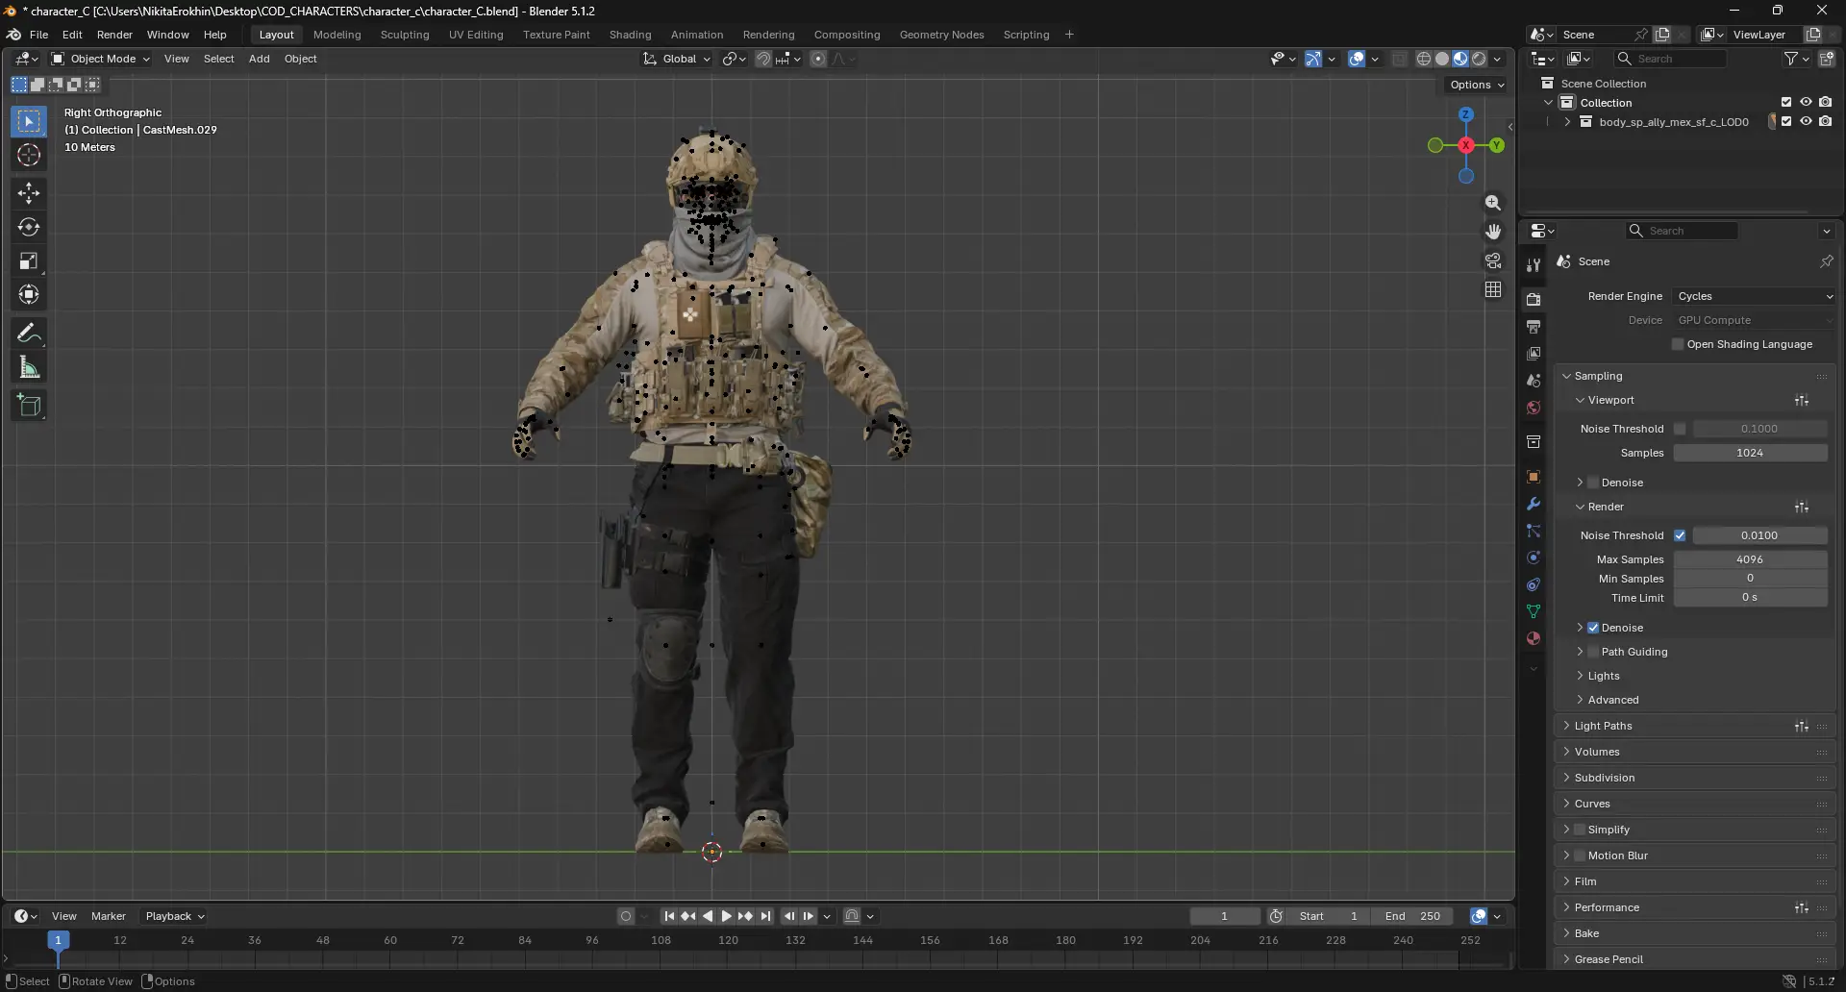The image size is (1846, 992).
Task: Switch perspective/orthographic with the grid icon
Action: (1493, 289)
